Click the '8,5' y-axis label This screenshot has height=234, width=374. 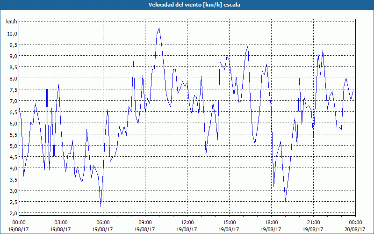[14, 67]
